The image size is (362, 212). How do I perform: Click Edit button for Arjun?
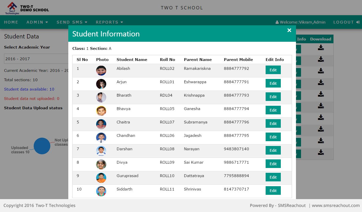273,83
